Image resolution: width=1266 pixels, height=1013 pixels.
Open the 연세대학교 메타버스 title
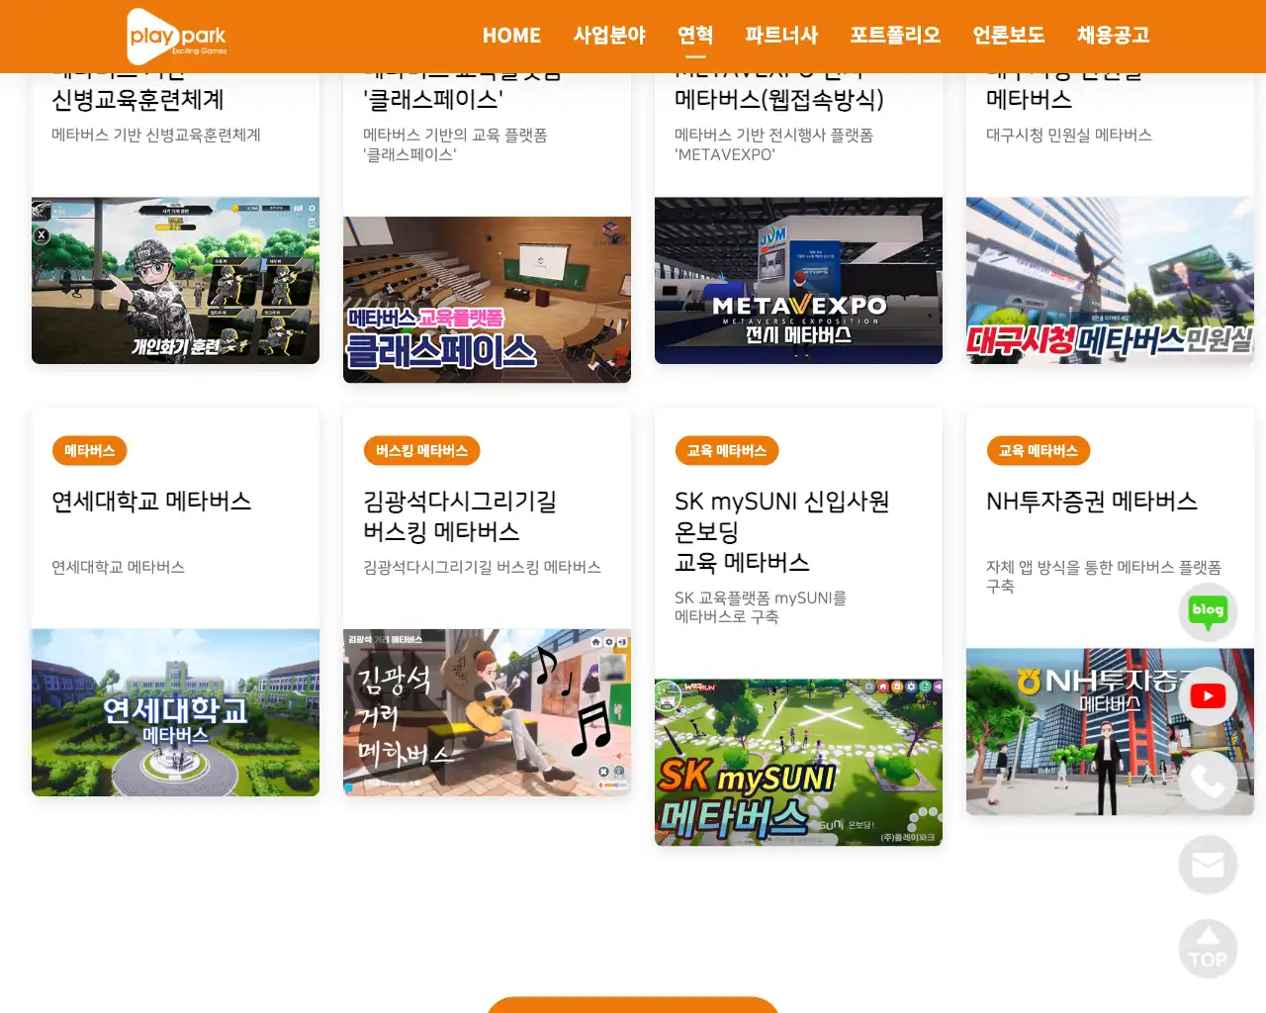[x=151, y=502]
